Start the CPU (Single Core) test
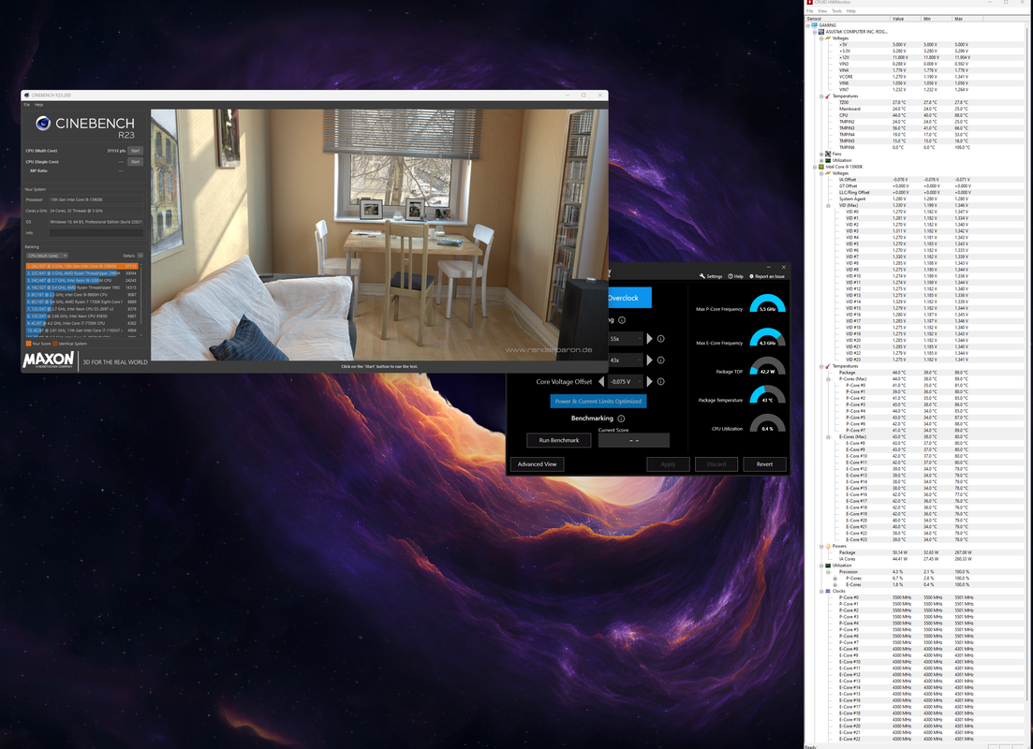Screen dimensions: 1033x749 pos(135,161)
